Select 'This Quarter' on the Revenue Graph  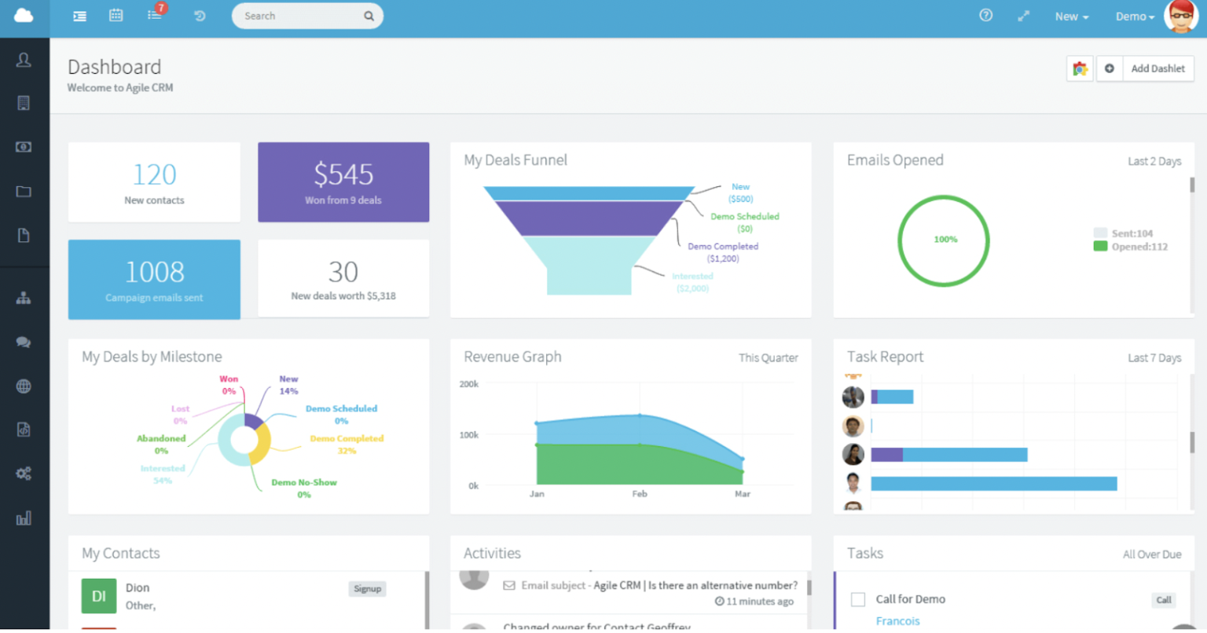click(x=768, y=357)
